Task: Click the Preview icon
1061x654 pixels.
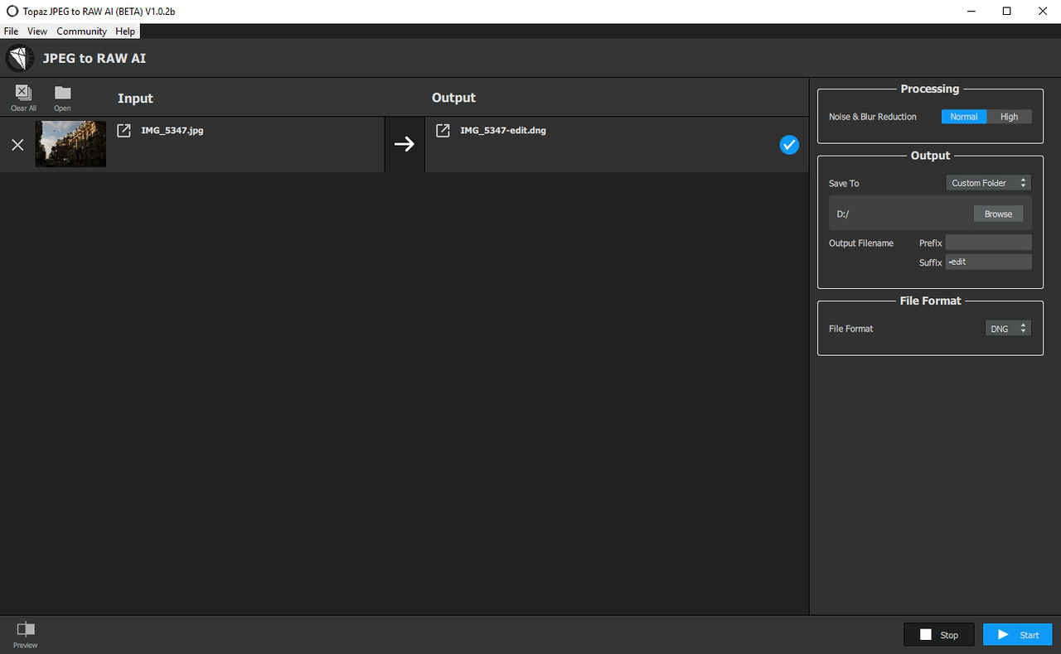Action: tap(26, 630)
